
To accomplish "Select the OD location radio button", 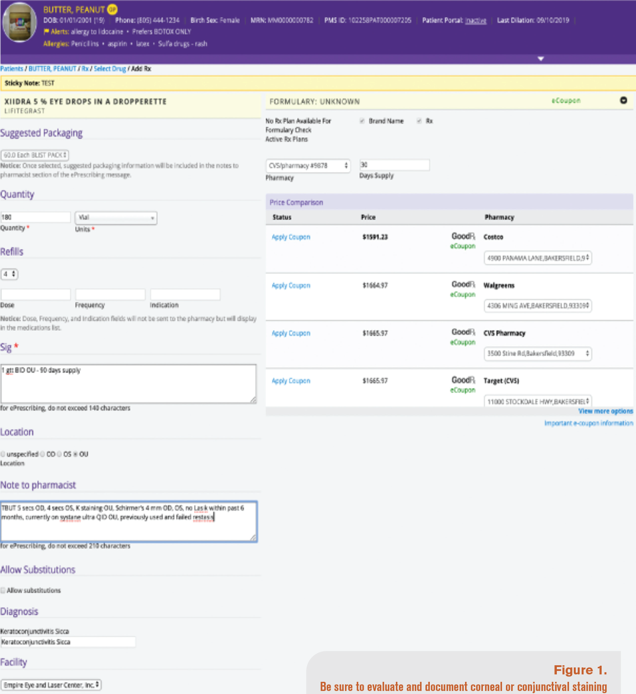I will click(43, 454).
